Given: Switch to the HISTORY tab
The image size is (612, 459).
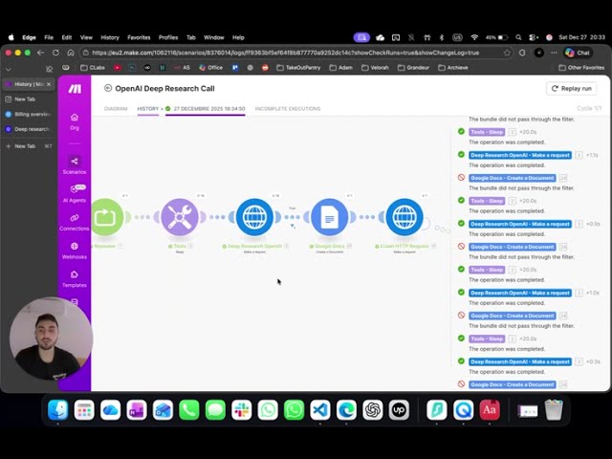Looking at the screenshot, I should tap(148, 108).
